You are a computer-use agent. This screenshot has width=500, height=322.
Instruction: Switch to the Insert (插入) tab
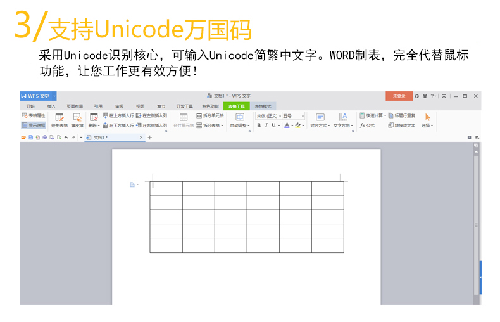coord(51,106)
